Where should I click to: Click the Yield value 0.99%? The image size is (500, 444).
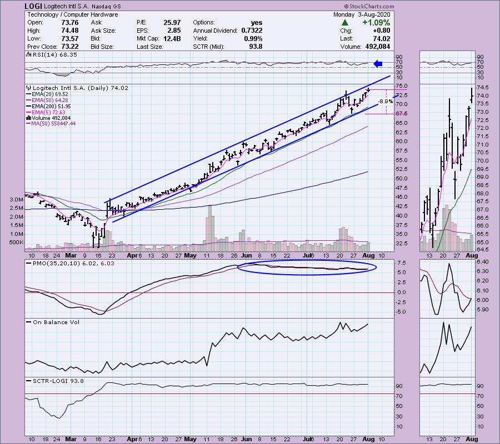point(253,38)
